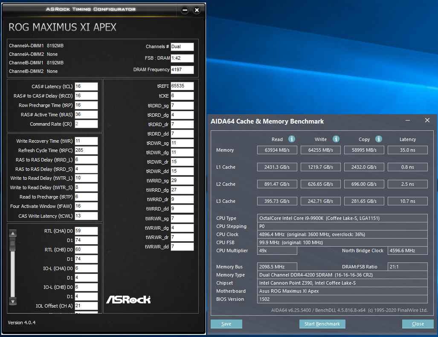Screen dimensions: 438x337
Task: Click the RAS# to CAS# Delay (tRCD) field
Action: 86,96
